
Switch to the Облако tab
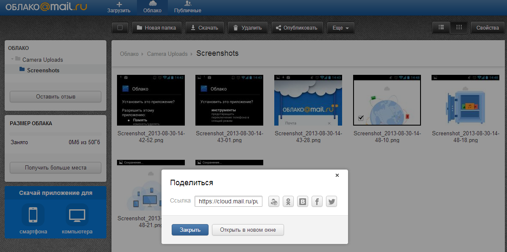[x=152, y=8]
